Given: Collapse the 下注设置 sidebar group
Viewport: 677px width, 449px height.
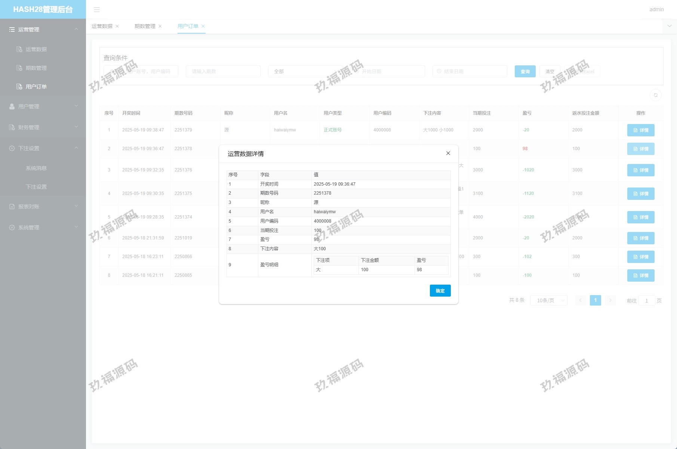Looking at the screenshot, I should tap(43, 148).
